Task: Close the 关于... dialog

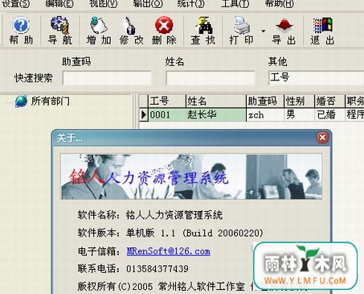Action: point(322,138)
